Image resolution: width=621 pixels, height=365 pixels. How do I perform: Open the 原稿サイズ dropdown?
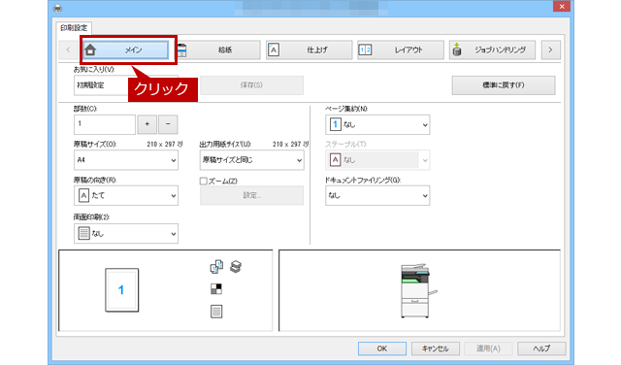[126, 160]
